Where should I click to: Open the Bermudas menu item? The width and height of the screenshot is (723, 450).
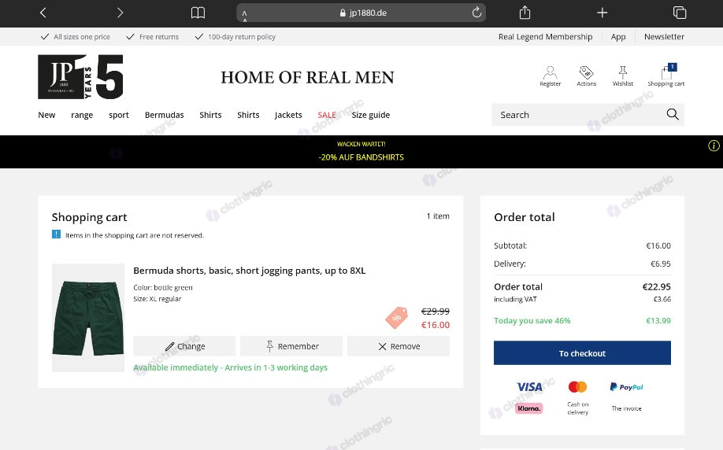164,115
